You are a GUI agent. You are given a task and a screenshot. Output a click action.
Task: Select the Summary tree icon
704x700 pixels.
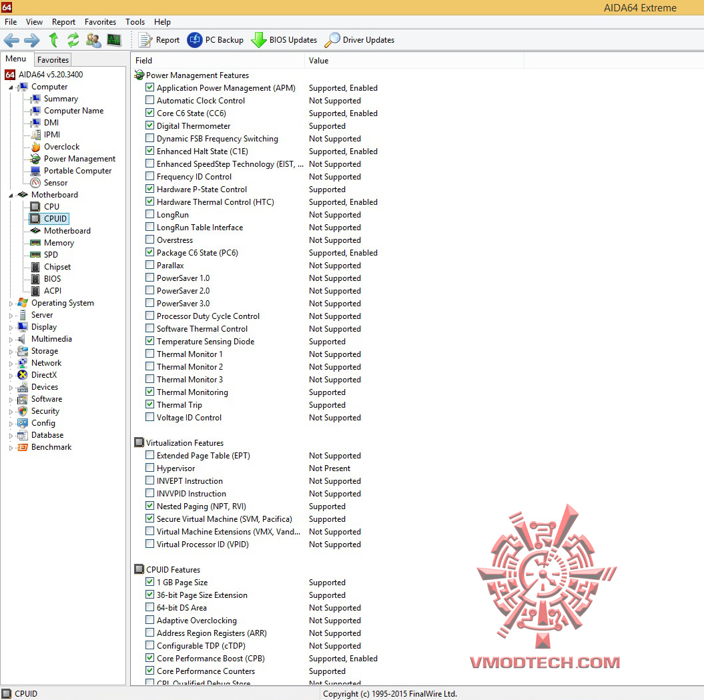point(35,99)
